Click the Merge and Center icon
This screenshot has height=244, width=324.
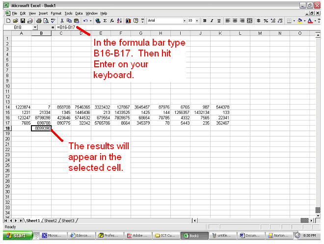tap(249, 21)
